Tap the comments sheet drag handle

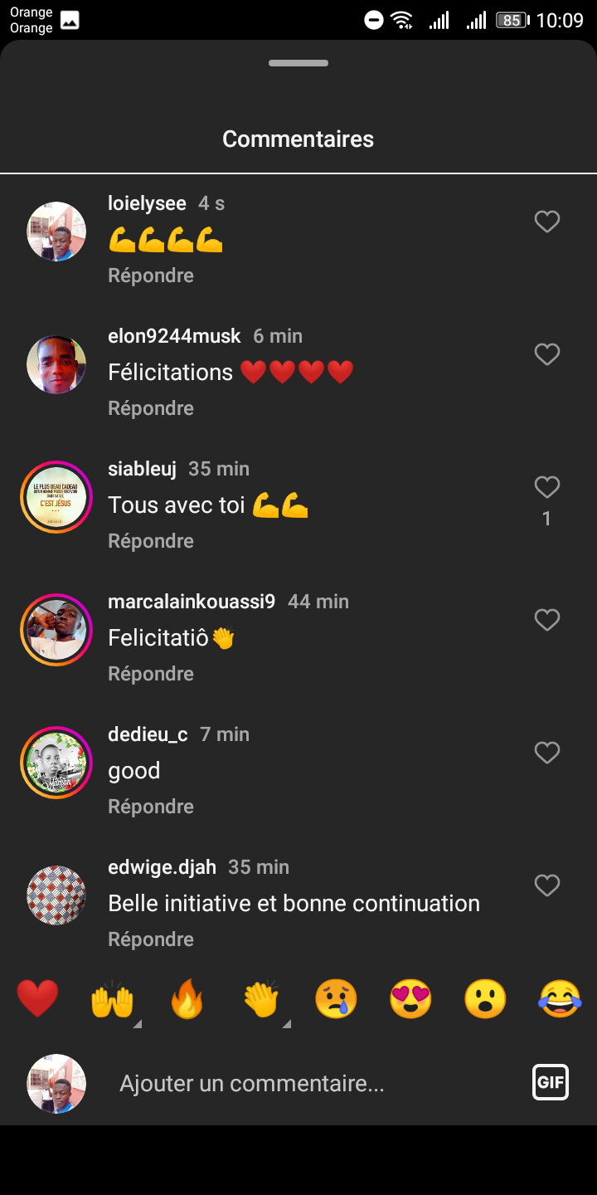point(298,63)
